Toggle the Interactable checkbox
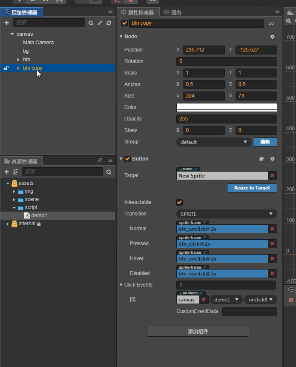The height and width of the screenshot is (367, 296). [x=179, y=202]
